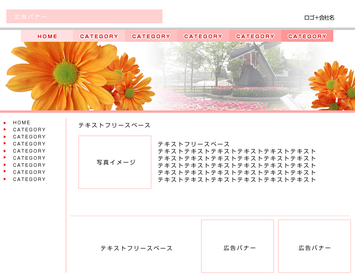355x276 pixels.
Task: Open the bottom-most CATEGORY link in the sidebar
Action: pos(29,179)
